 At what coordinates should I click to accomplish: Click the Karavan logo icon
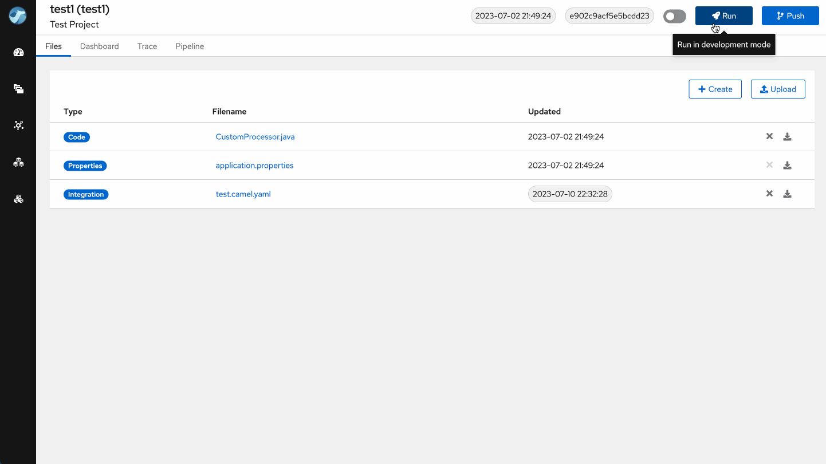[18, 16]
